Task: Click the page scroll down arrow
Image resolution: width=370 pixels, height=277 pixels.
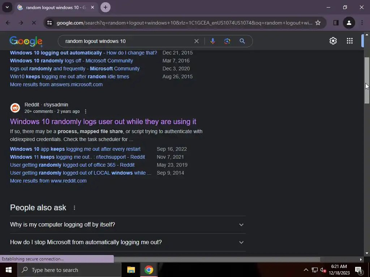Action: click(x=367, y=253)
